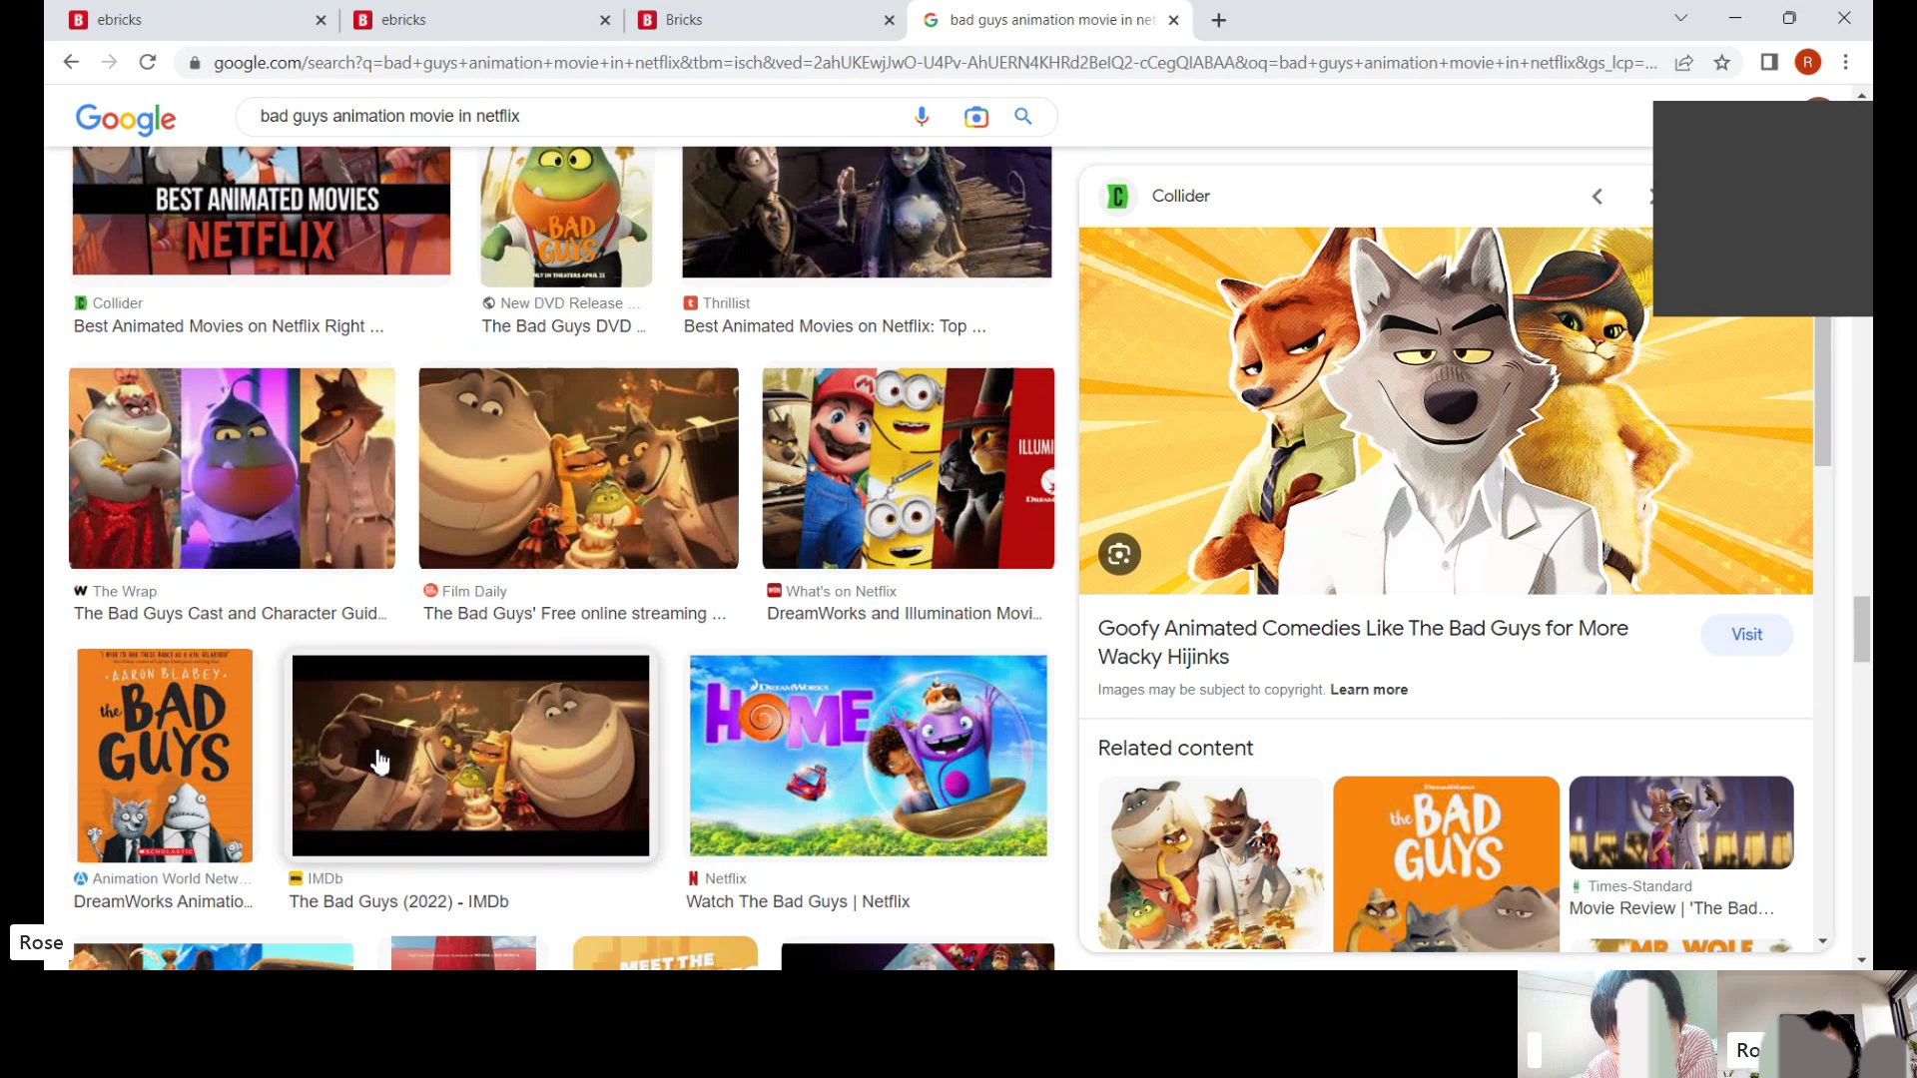Reload the current page

coord(148,62)
